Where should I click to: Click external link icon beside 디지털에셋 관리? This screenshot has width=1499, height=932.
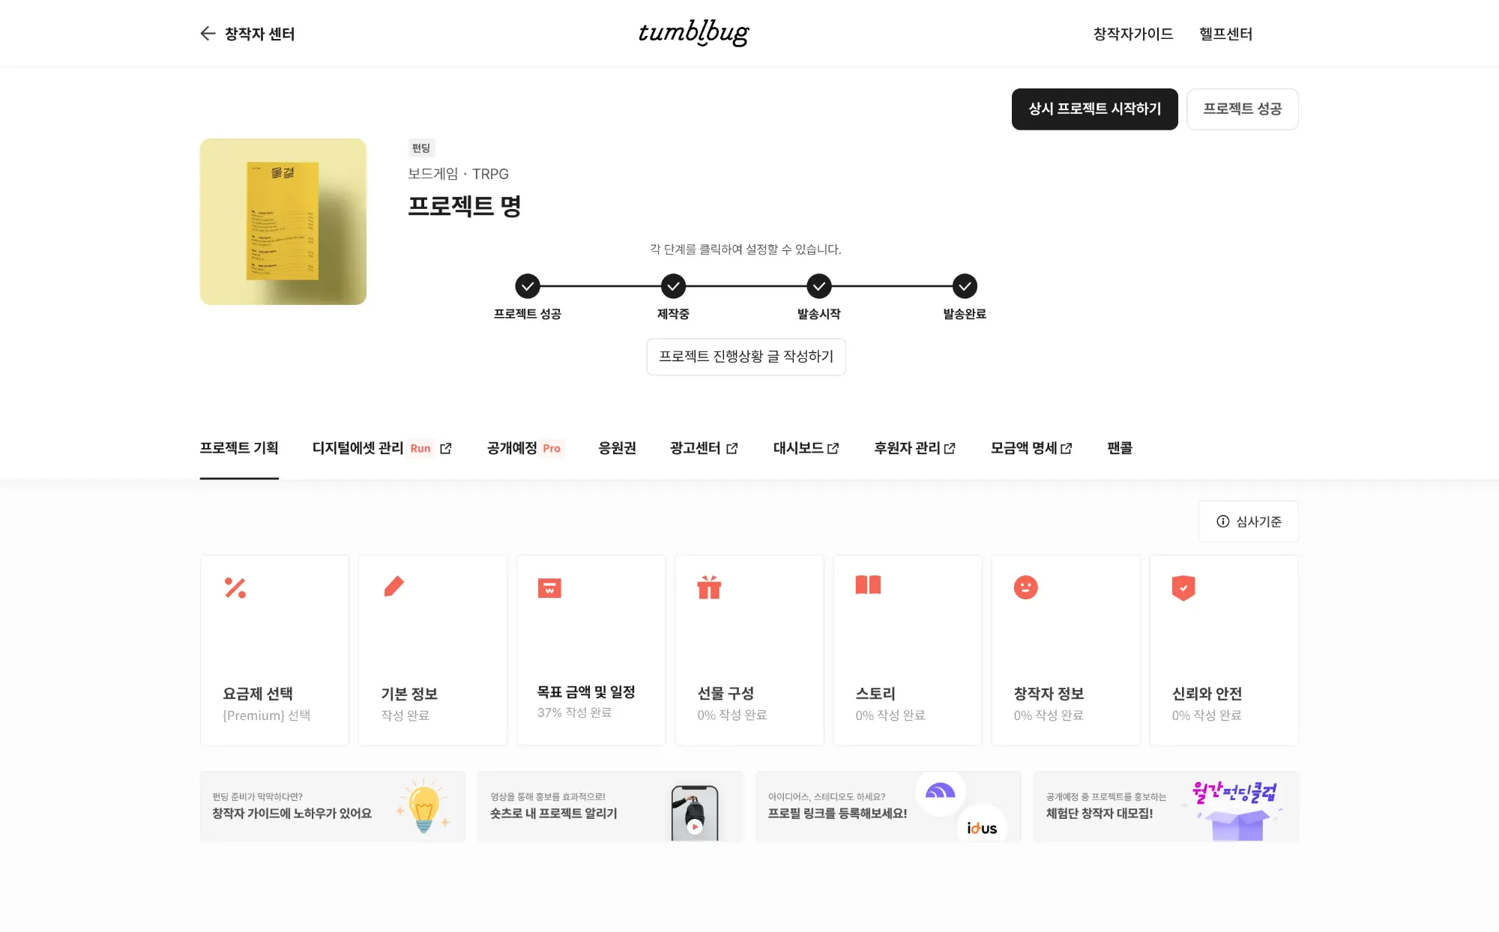446,448
